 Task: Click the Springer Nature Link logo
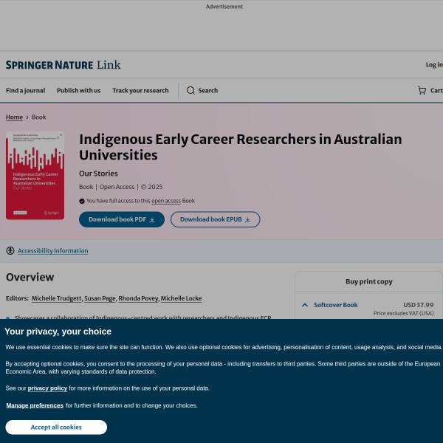pyautogui.click(x=63, y=65)
